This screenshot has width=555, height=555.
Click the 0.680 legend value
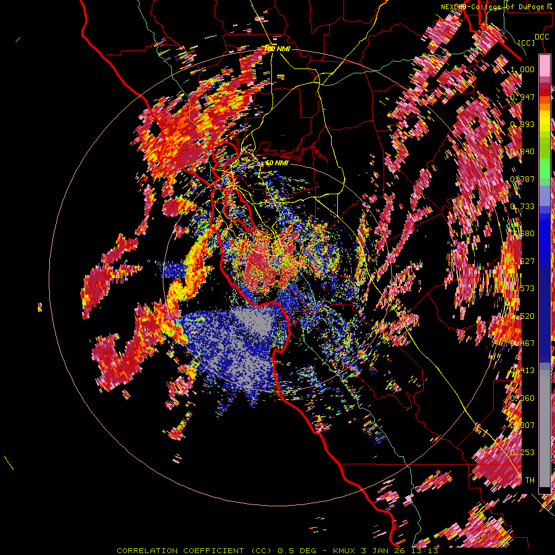click(522, 234)
